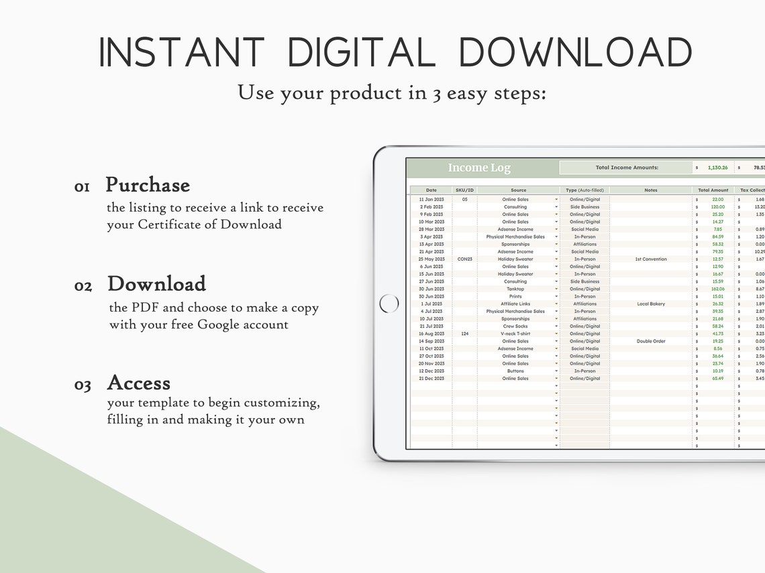The image size is (765, 573).
Task: Open the Source dropdown for the Tanktop entry
Action: [557, 289]
